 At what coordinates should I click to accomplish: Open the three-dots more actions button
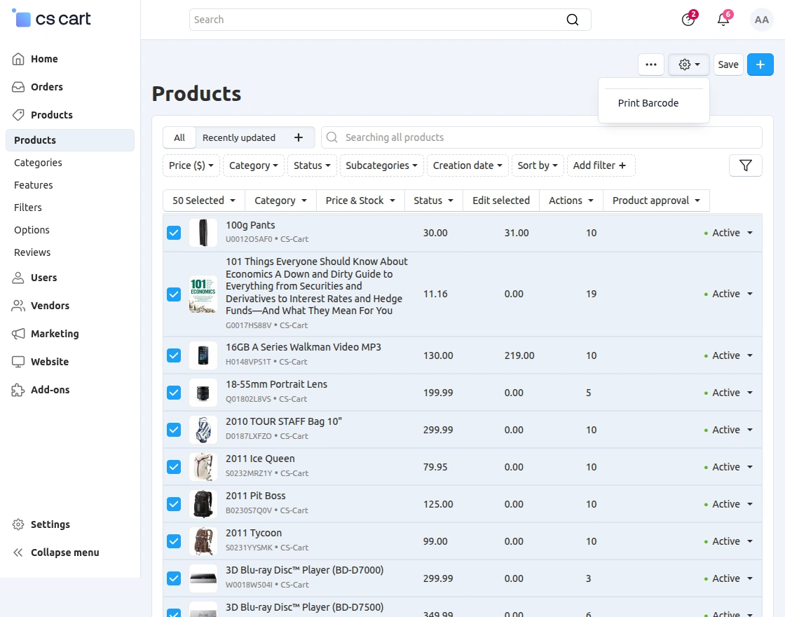pos(651,65)
